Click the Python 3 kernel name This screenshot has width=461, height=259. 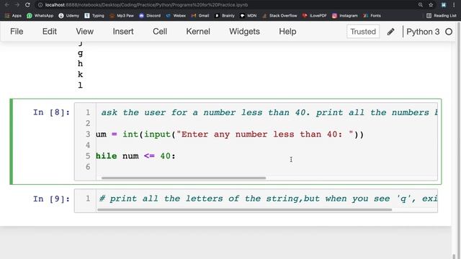(x=423, y=32)
